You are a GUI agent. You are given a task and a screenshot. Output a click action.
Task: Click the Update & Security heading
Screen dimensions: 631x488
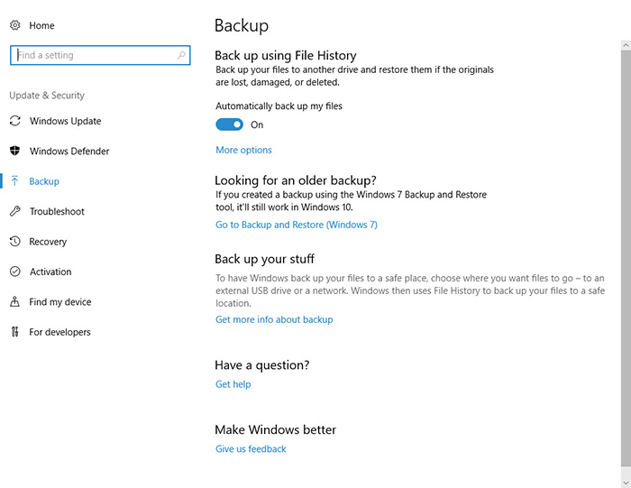(47, 96)
